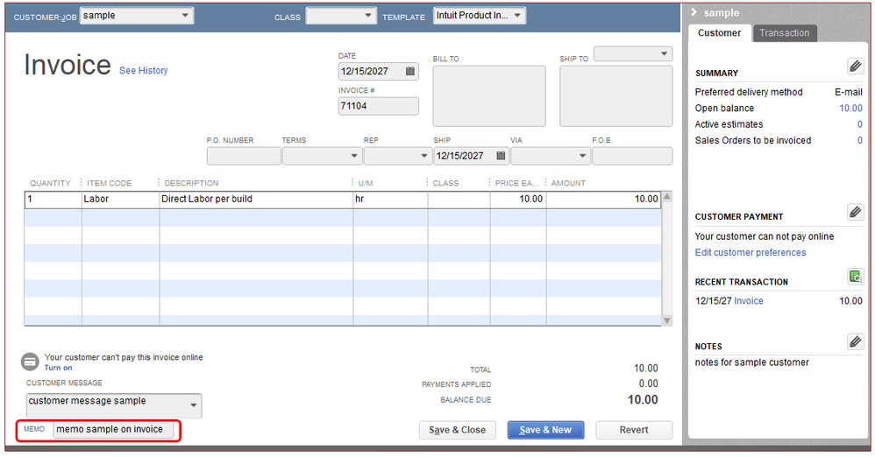875x457 pixels.
Task: Open the Via shipping method dropdown
Action: click(582, 156)
